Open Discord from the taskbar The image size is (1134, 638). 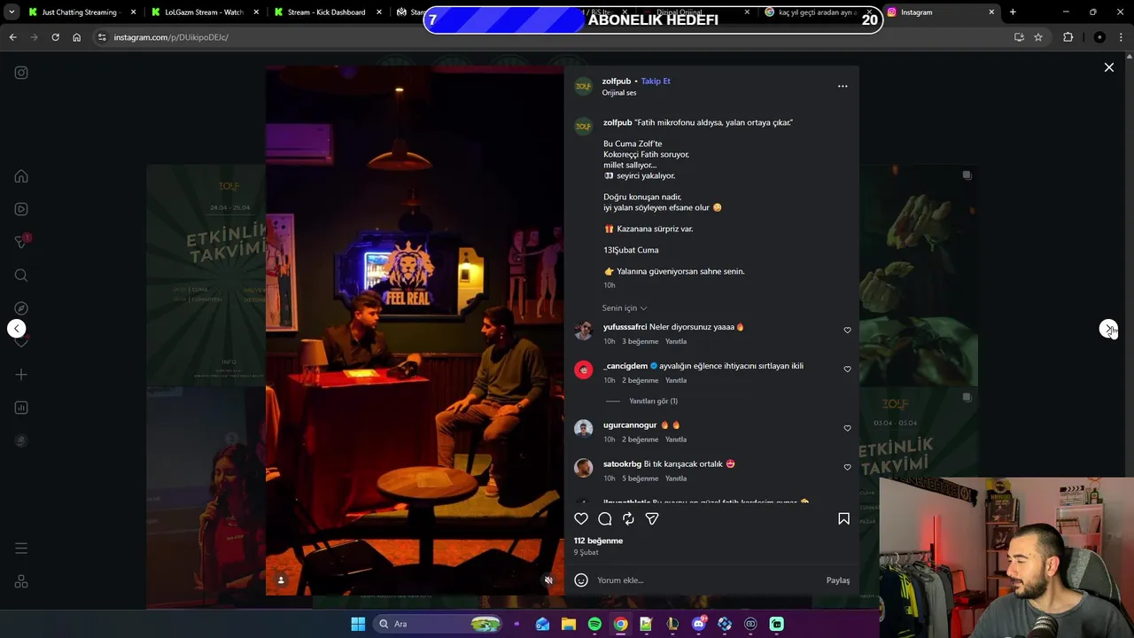[x=699, y=624]
